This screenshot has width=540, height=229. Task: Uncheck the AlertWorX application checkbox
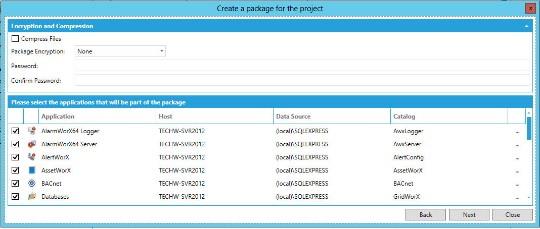(15, 157)
